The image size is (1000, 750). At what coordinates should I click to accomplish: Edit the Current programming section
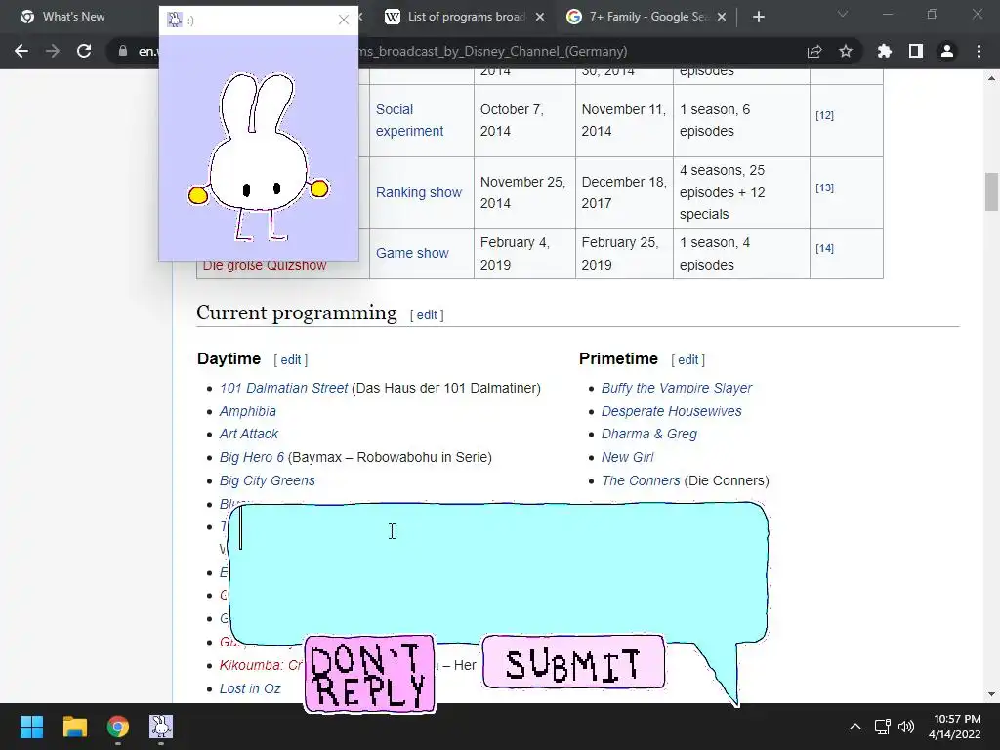(427, 314)
